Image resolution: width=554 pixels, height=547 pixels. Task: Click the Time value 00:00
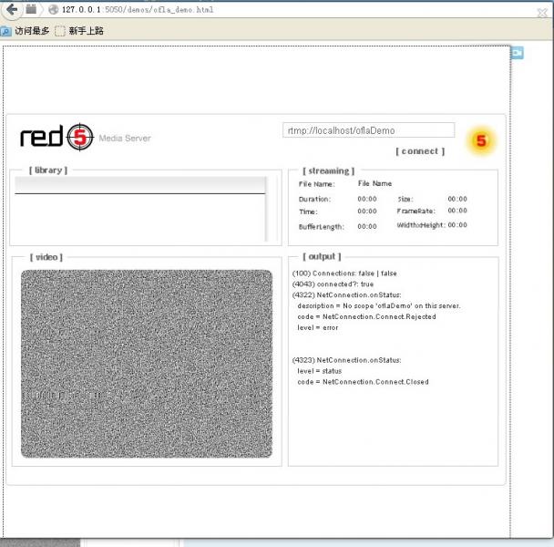click(x=367, y=212)
